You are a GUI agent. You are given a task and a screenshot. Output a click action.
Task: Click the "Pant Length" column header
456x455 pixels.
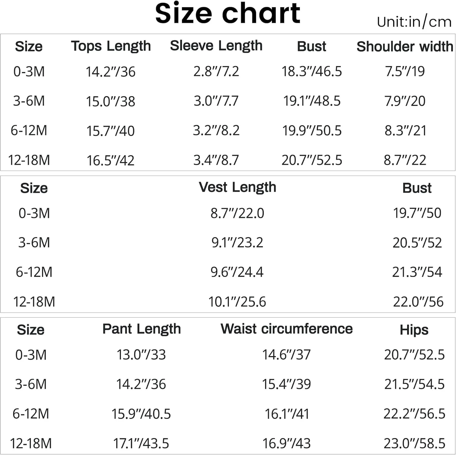coord(142,329)
